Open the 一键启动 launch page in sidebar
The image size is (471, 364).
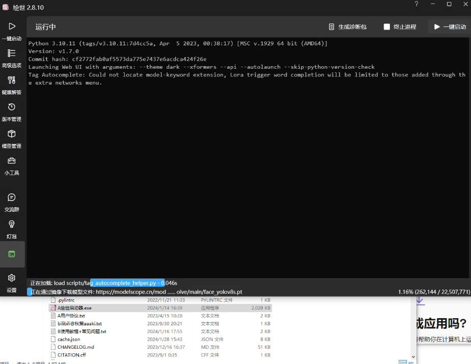(12, 32)
